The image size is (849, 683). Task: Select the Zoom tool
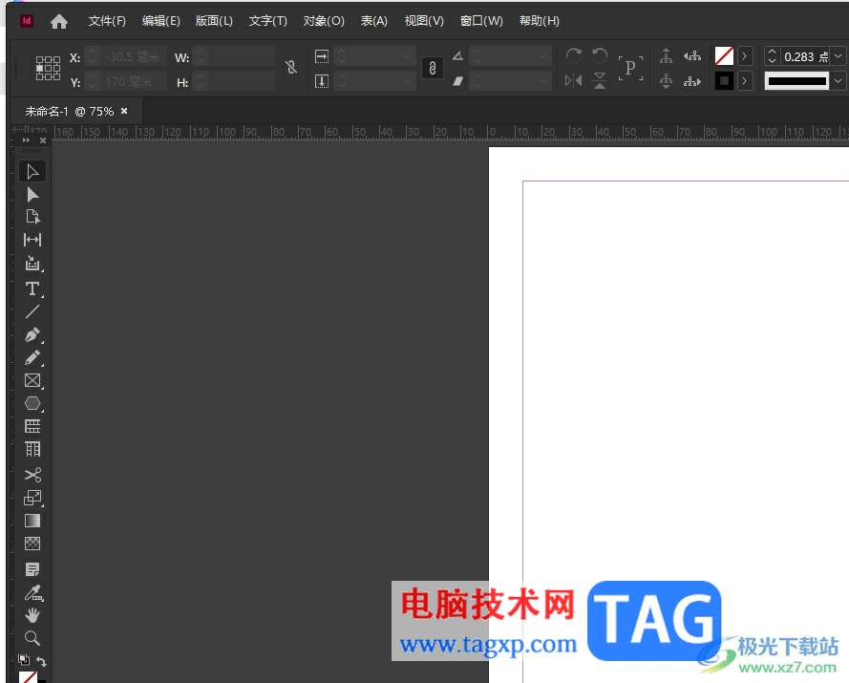[32, 638]
